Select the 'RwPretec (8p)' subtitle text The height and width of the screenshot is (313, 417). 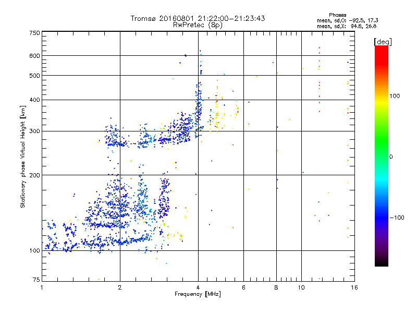click(x=198, y=25)
